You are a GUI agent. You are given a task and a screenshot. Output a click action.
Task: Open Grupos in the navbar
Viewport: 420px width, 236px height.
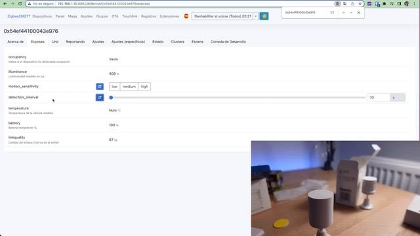102,16
